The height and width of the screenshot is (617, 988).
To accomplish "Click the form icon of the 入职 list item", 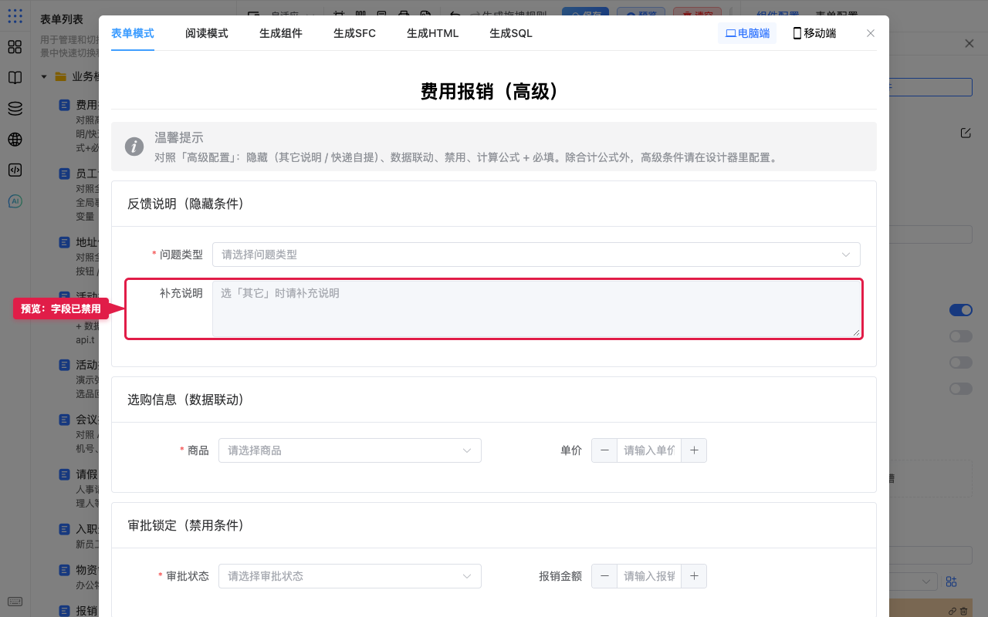I will [x=65, y=529].
